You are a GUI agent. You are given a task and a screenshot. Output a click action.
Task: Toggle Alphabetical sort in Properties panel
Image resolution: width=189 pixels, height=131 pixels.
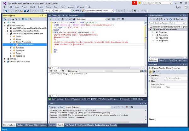coord(154,72)
